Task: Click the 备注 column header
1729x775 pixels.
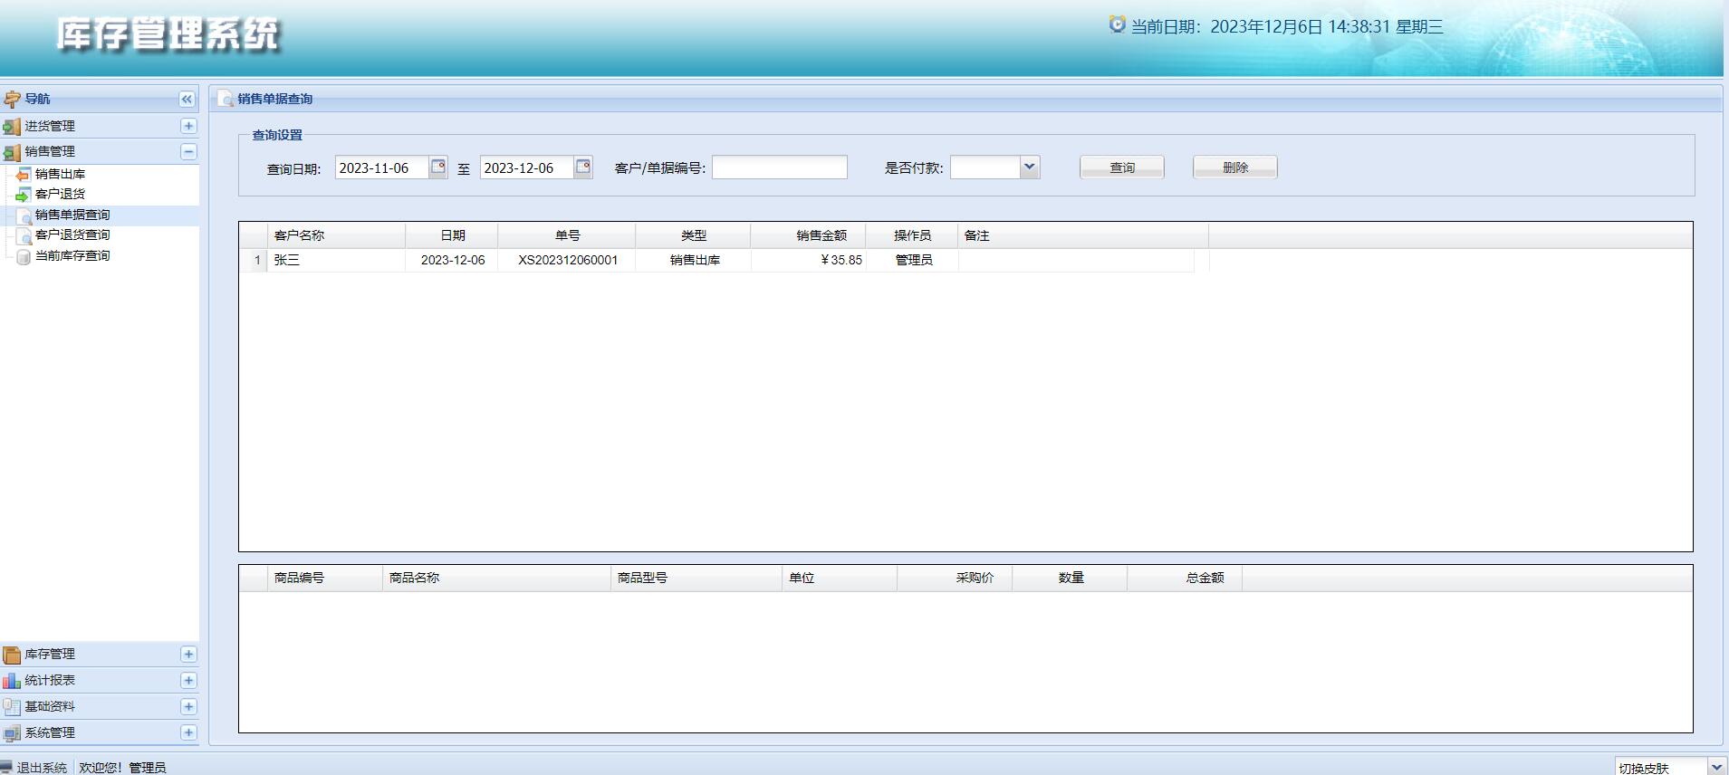Action: pyautogui.click(x=1083, y=235)
